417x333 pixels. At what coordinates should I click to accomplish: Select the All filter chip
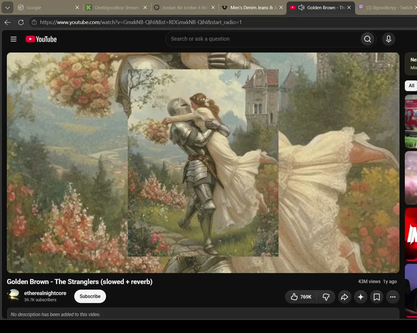click(411, 86)
